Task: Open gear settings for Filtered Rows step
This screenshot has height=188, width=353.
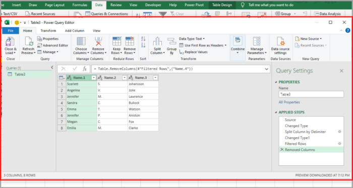Action: click(x=340, y=144)
